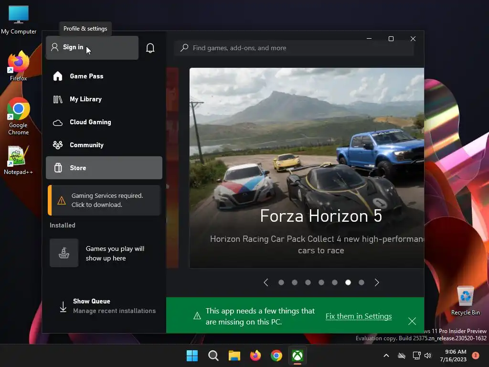
Task: Open the Windows Start menu
Action: (192, 356)
